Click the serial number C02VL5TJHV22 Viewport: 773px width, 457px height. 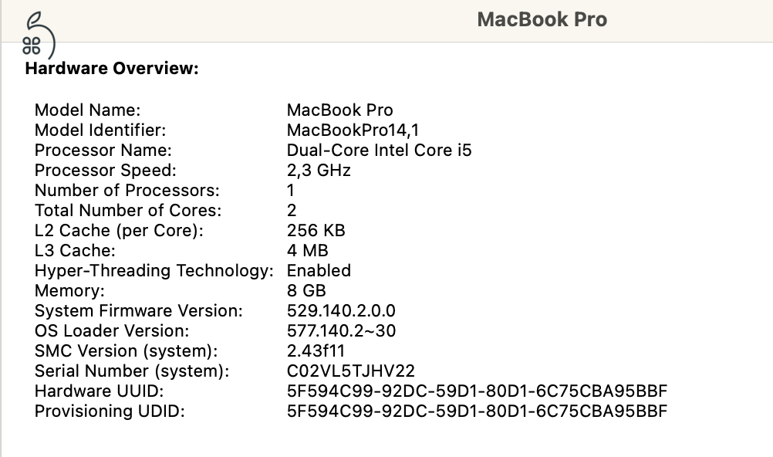click(349, 371)
